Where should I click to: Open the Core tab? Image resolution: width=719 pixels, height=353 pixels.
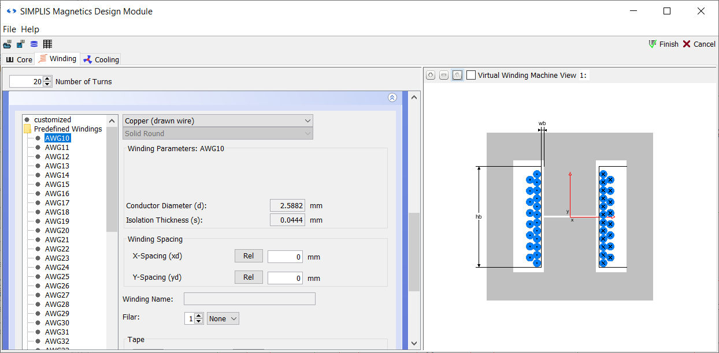19,59
